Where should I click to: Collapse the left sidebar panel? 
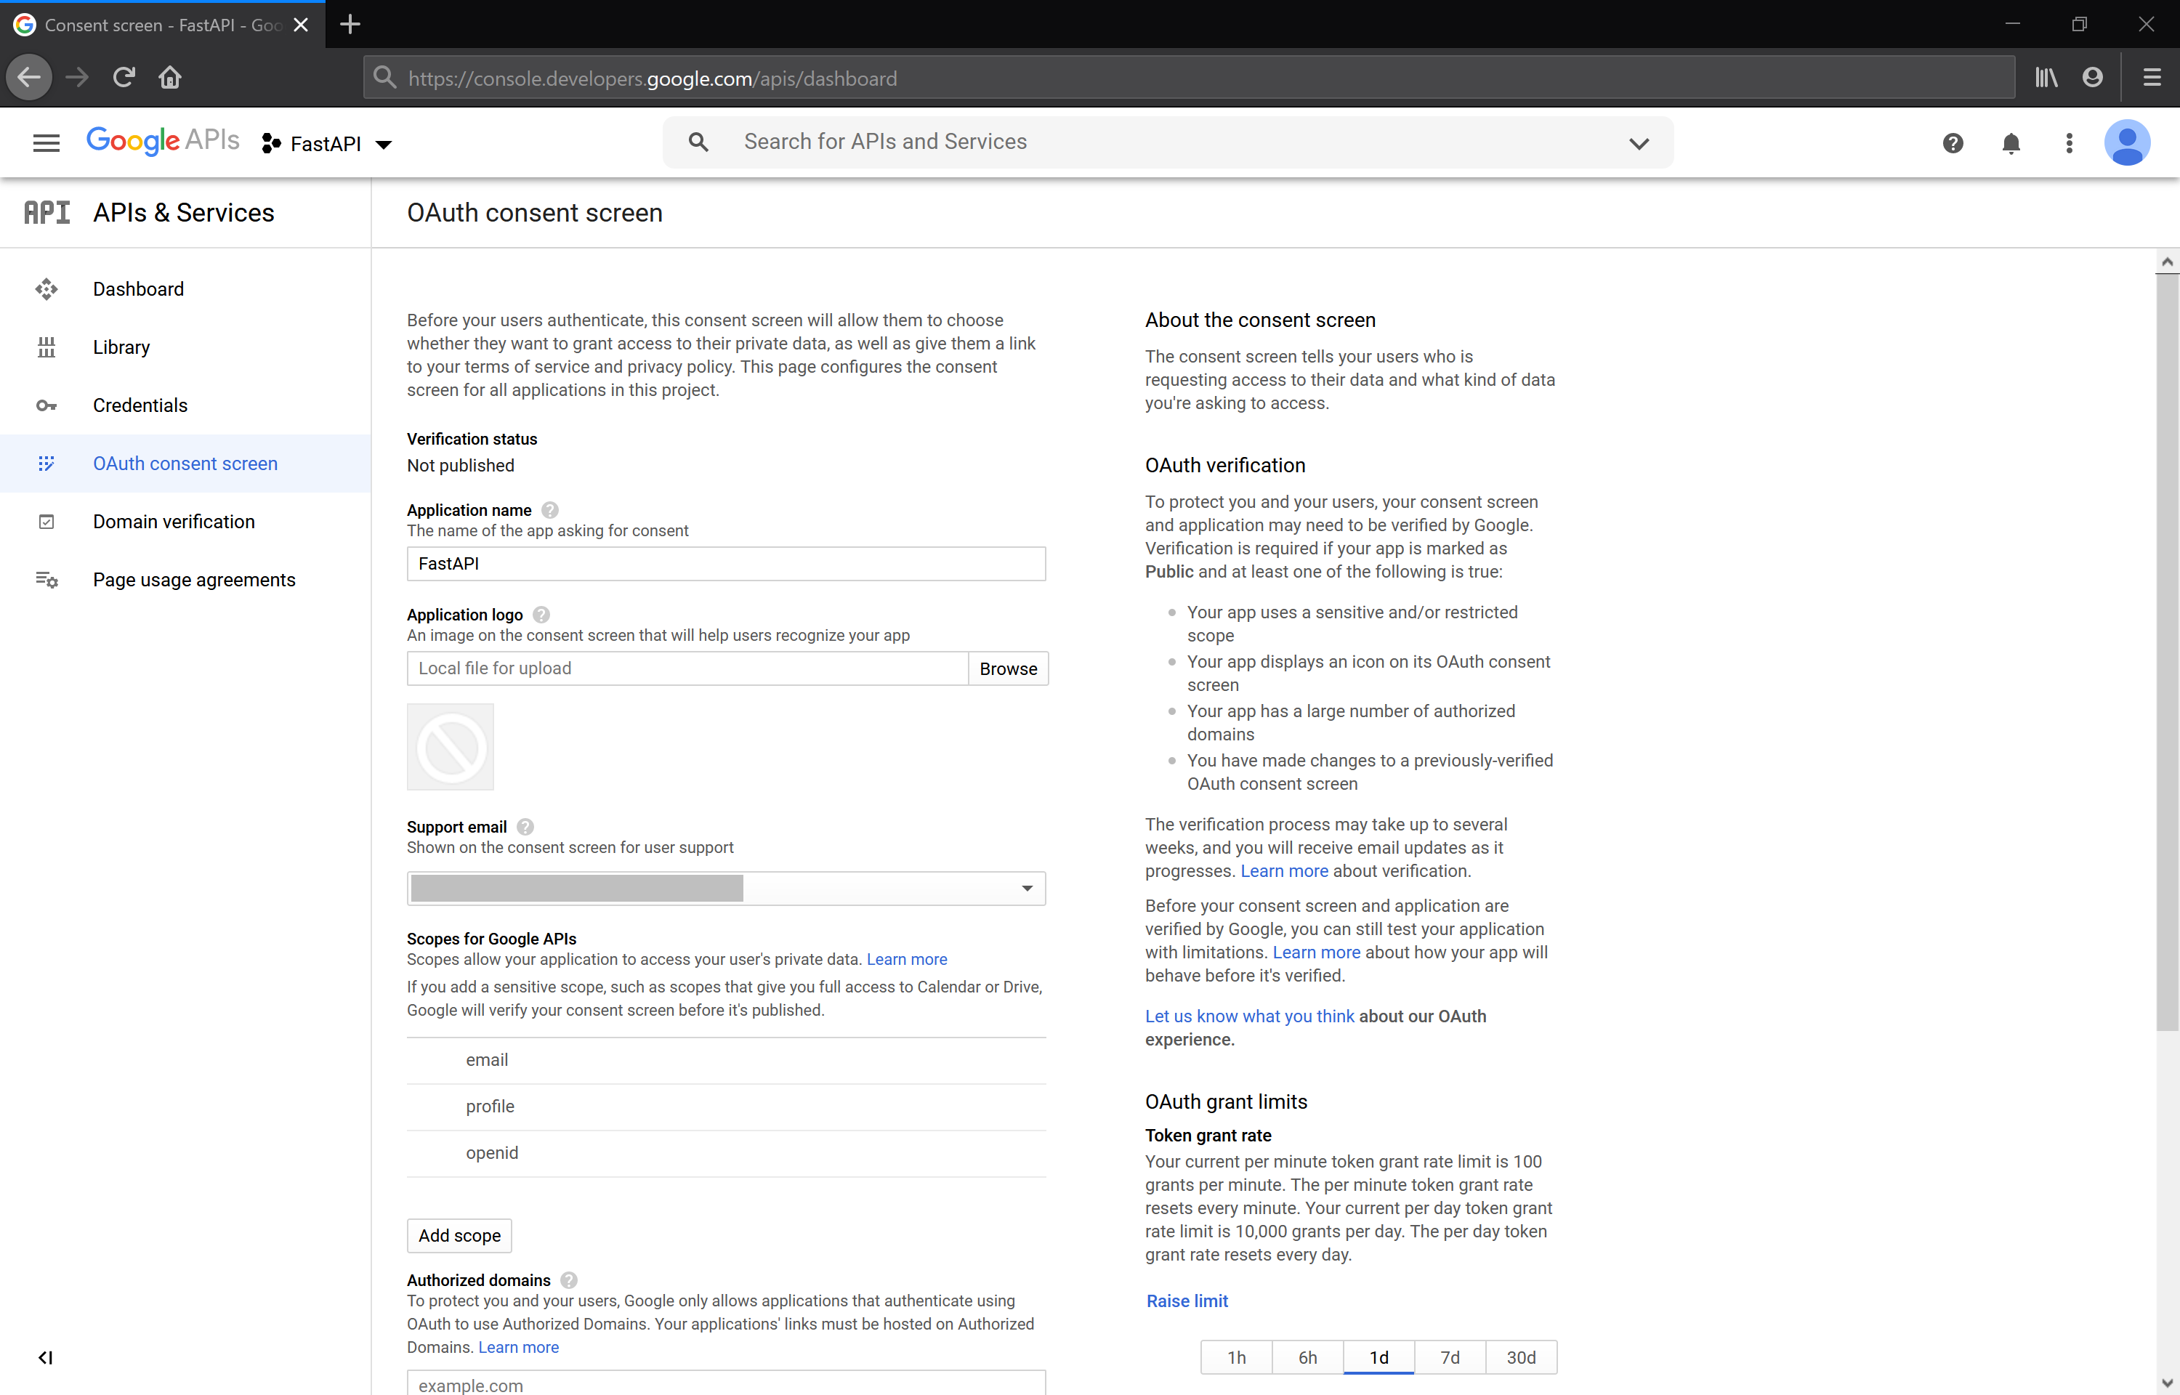coord(45,1357)
